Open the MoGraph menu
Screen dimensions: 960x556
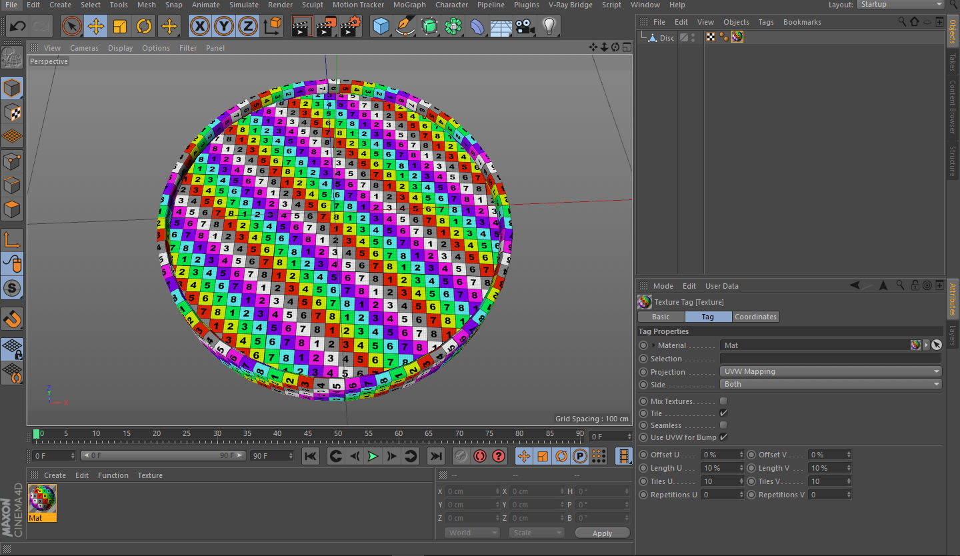[410, 5]
